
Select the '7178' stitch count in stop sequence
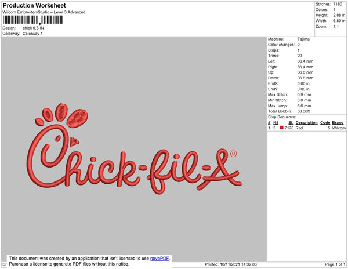pyautogui.click(x=289, y=128)
